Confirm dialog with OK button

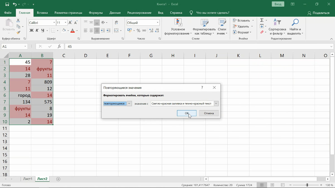point(187,113)
